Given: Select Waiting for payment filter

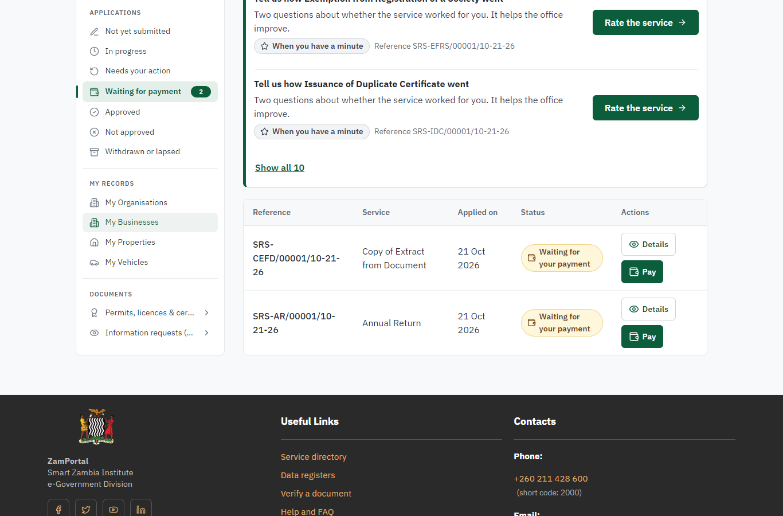Looking at the screenshot, I should pyautogui.click(x=150, y=92).
